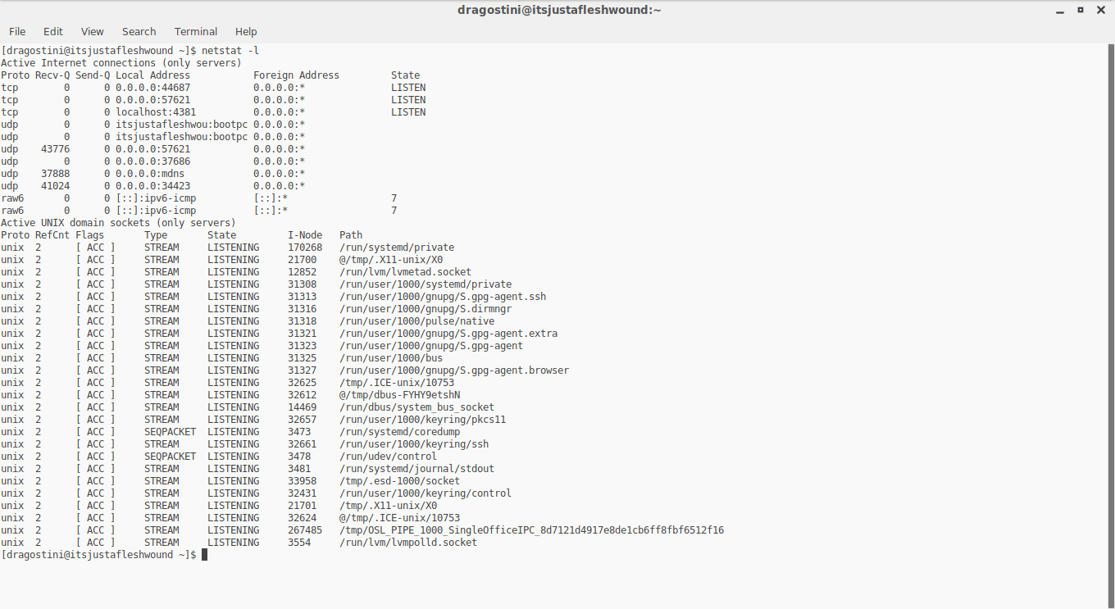Click the Recv-Q value 37888
The width and height of the screenshot is (1115, 609).
point(56,174)
